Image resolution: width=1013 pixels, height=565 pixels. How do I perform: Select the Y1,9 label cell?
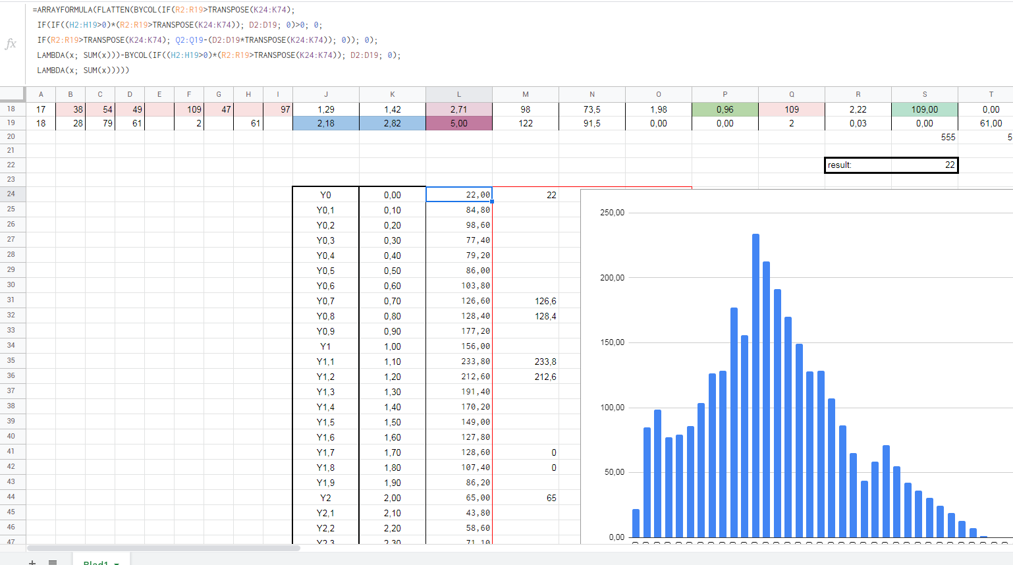click(326, 483)
